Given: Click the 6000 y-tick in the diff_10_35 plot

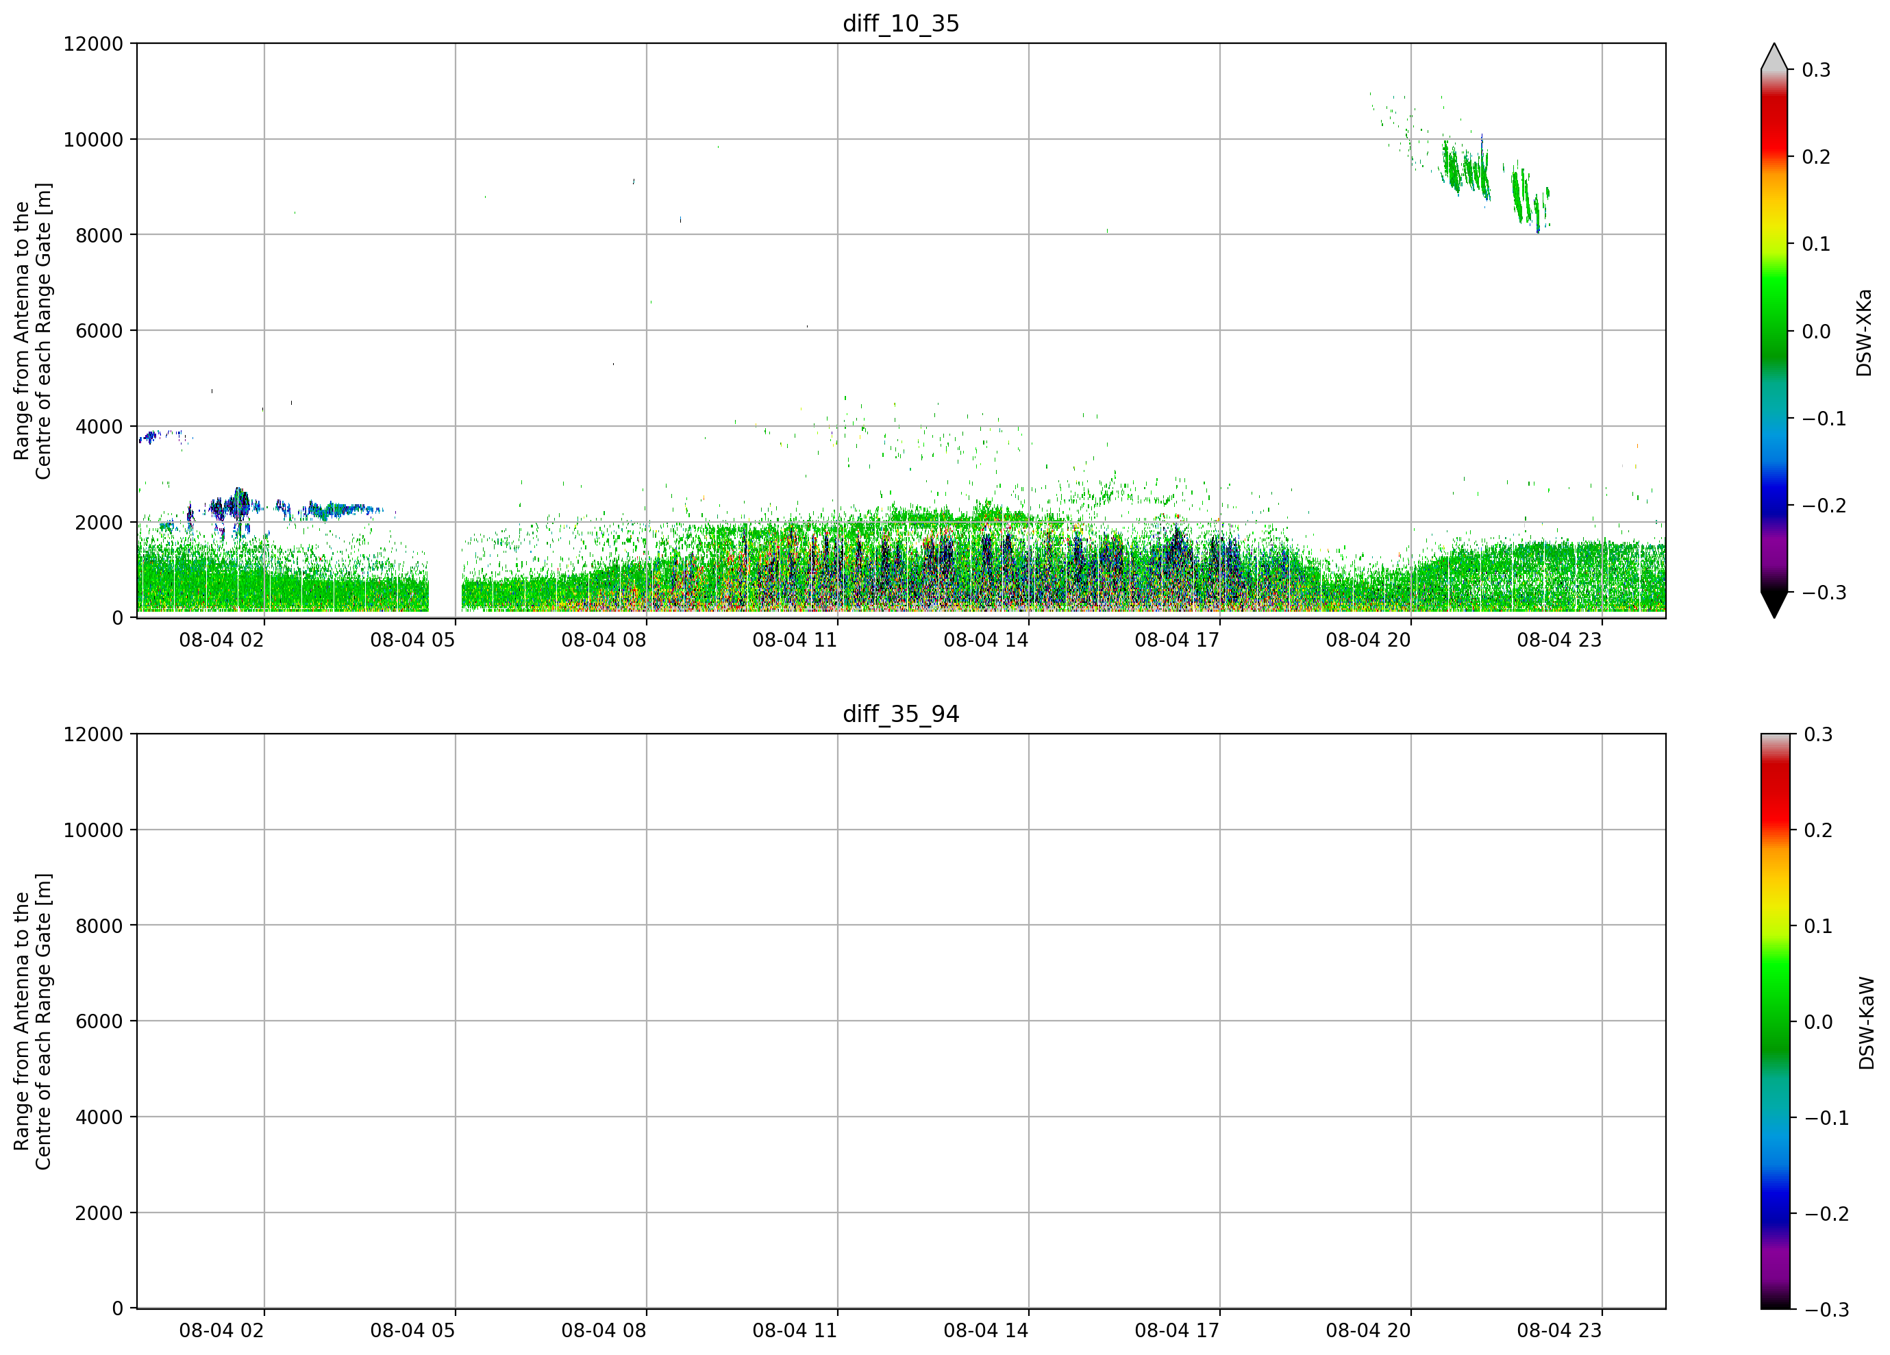Looking at the screenshot, I should pyautogui.click(x=99, y=331).
